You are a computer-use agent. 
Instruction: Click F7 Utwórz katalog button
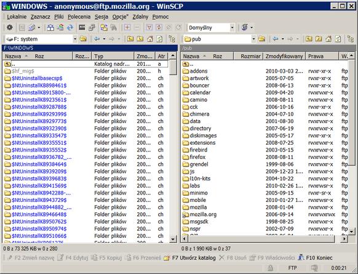tap(189, 258)
